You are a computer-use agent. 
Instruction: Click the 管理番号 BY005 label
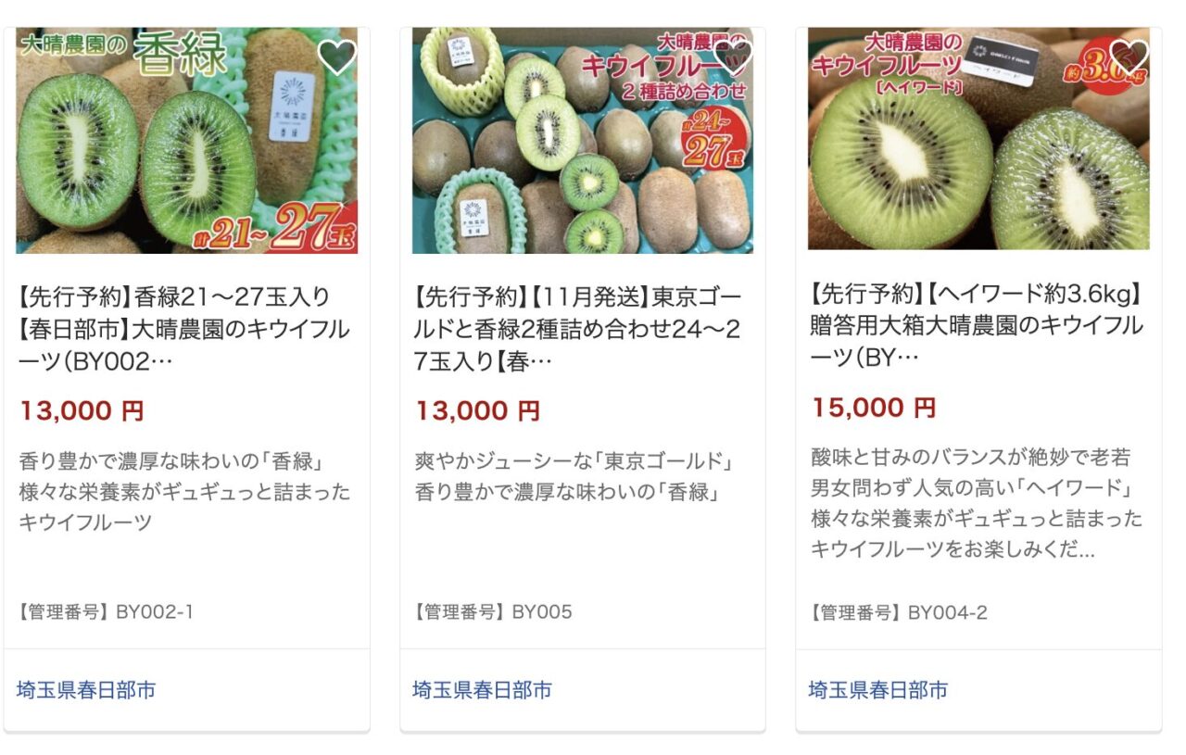click(493, 612)
